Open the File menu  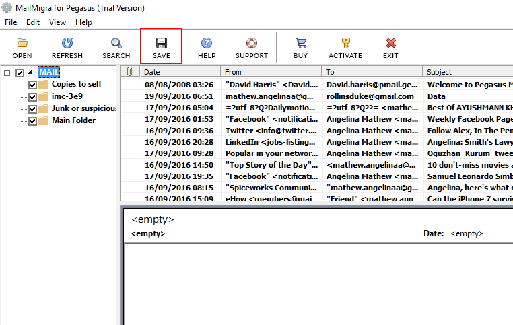[11, 22]
